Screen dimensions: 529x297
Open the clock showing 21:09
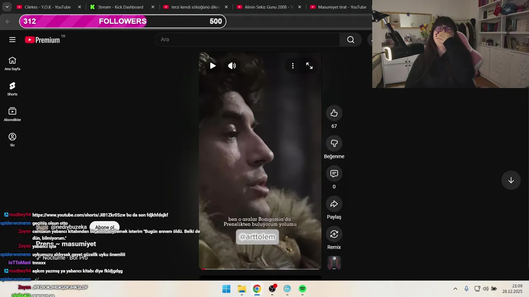(512, 289)
